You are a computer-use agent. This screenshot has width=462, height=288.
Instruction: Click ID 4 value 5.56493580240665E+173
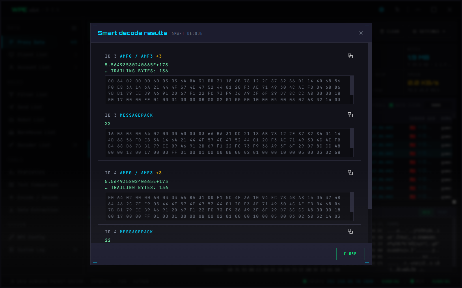pyautogui.click(x=136, y=181)
